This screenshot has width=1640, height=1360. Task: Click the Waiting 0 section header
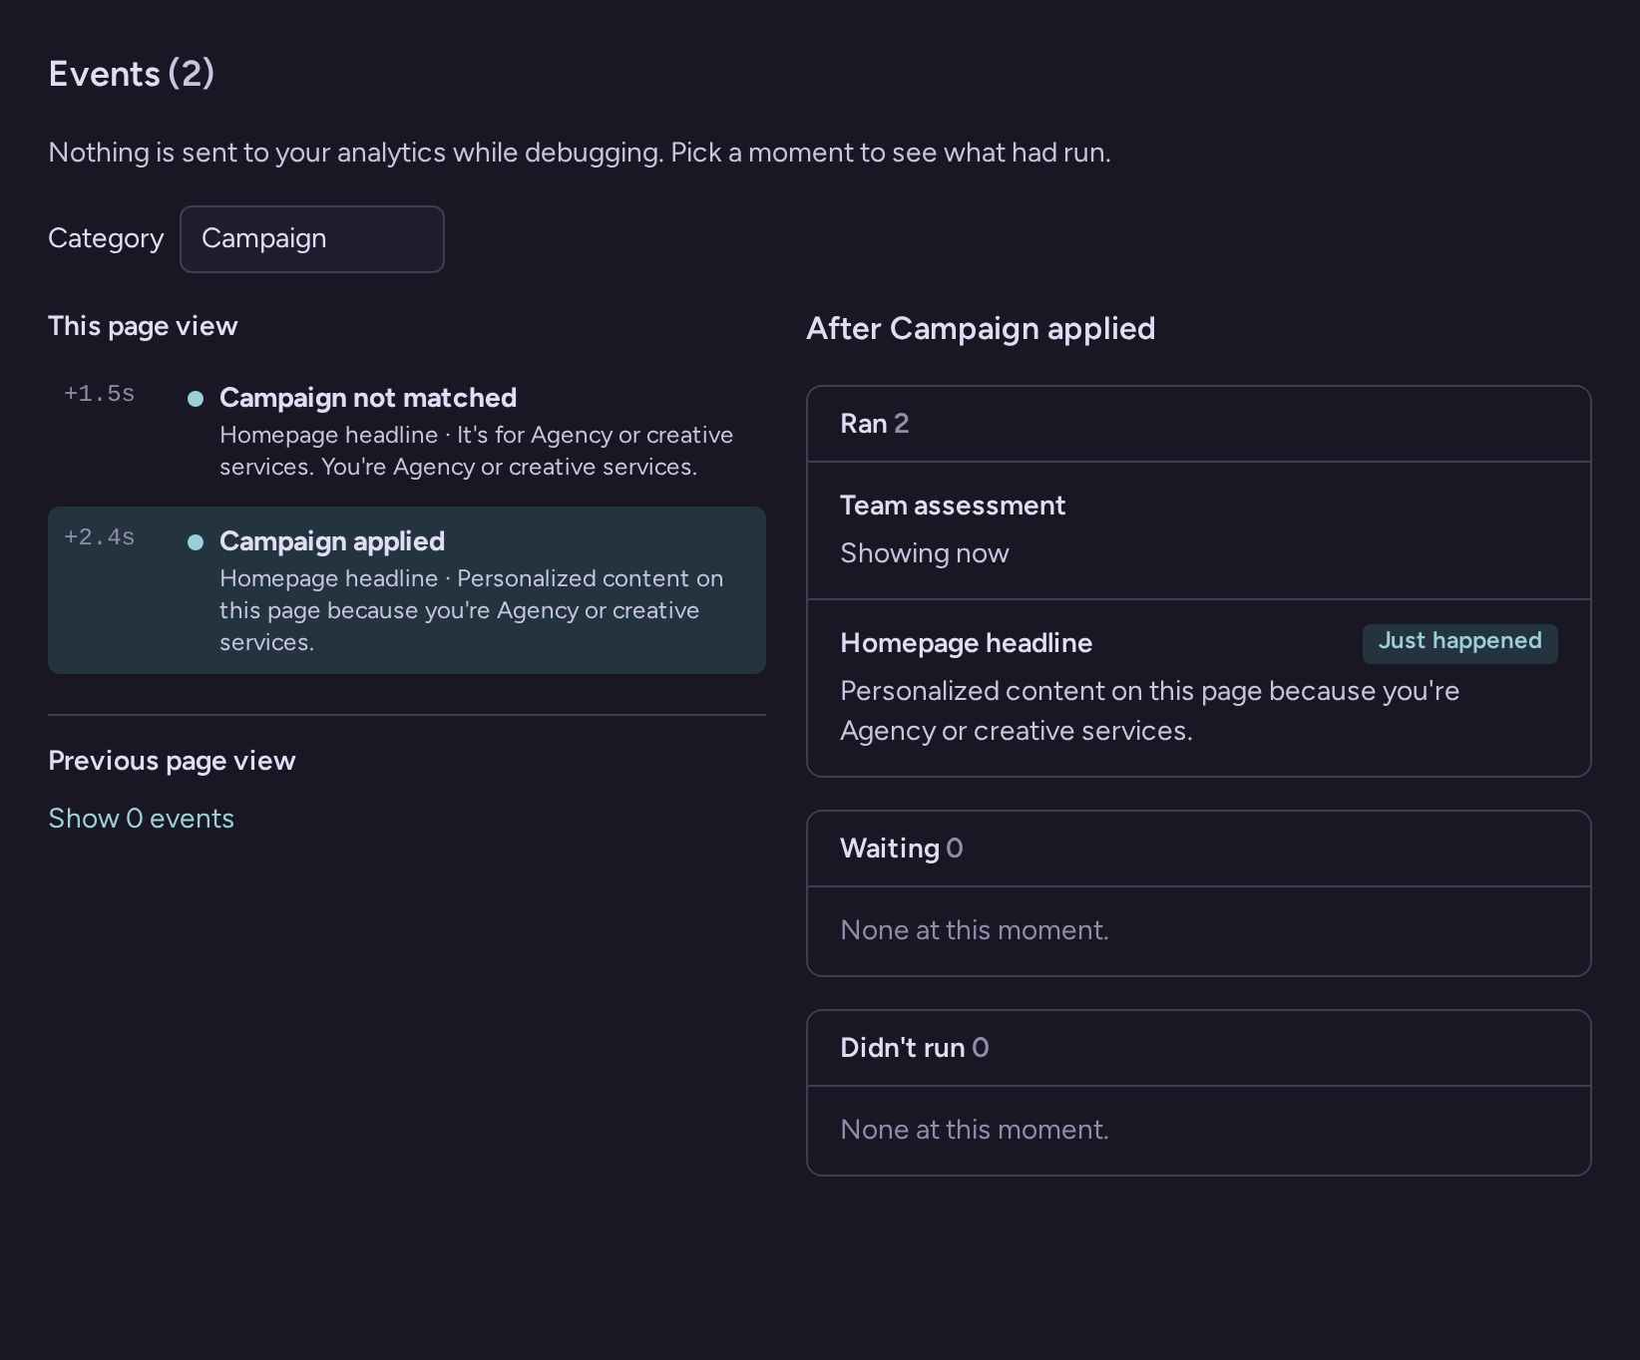point(1198,849)
